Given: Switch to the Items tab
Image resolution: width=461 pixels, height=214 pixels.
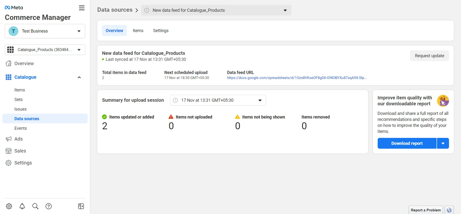Looking at the screenshot, I should coord(138,31).
